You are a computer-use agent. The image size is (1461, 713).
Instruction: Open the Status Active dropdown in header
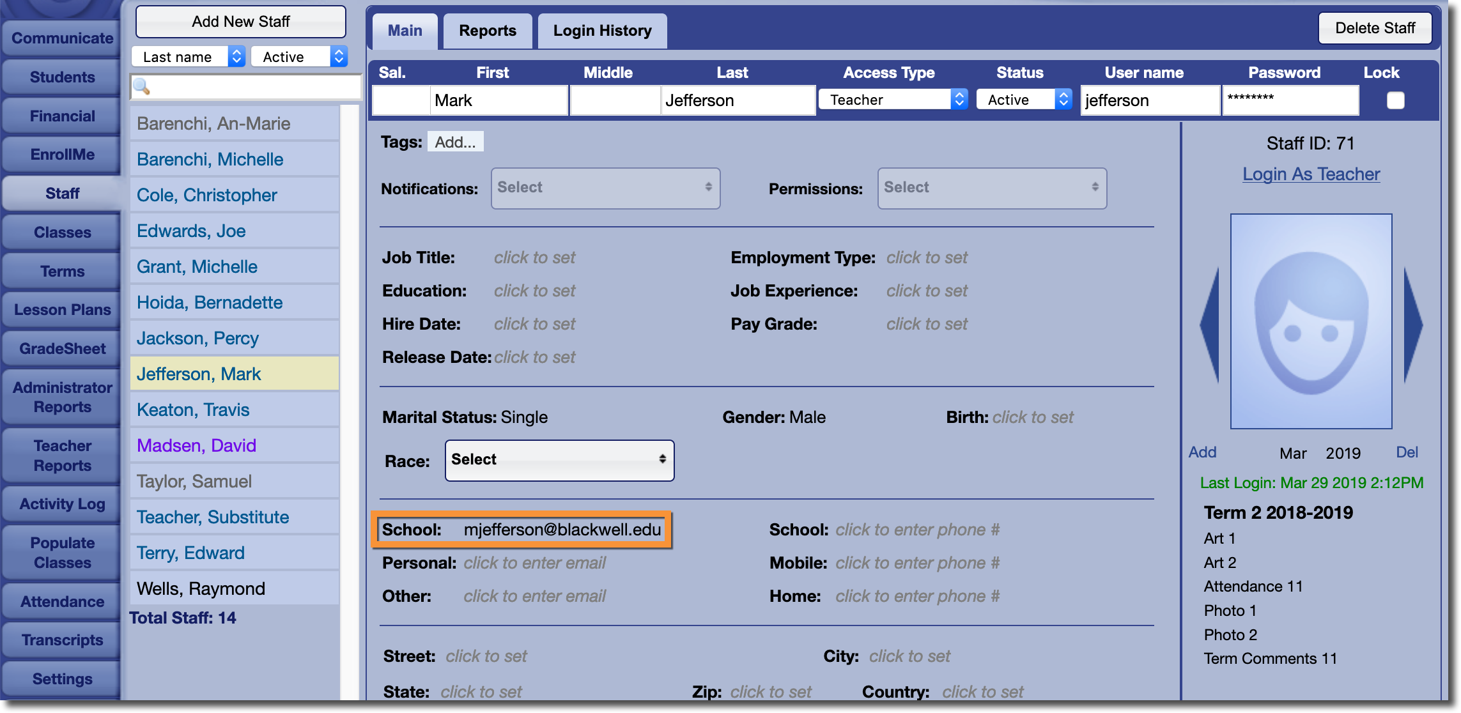[1024, 100]
